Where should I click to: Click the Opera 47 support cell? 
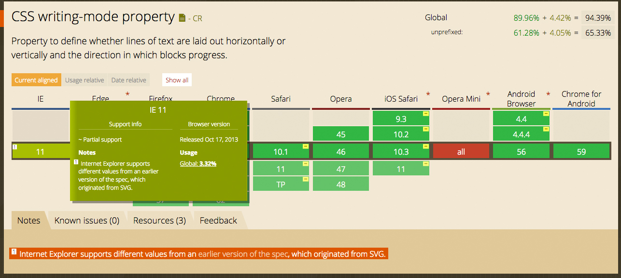341,169
